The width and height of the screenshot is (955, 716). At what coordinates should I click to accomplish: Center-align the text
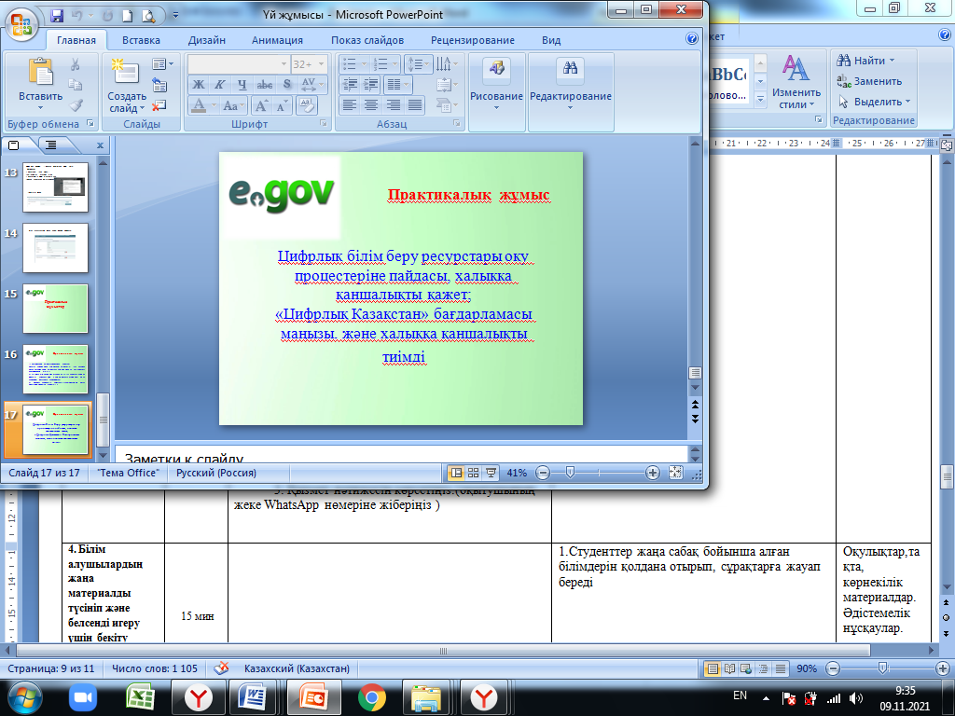(371, 105)
